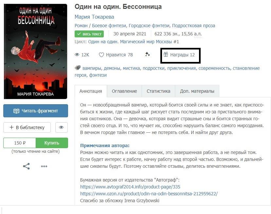The width and height of the screenshot is (271, 214).
Task: Open author link Мария Токарева
Action: [x=94, y=17]
